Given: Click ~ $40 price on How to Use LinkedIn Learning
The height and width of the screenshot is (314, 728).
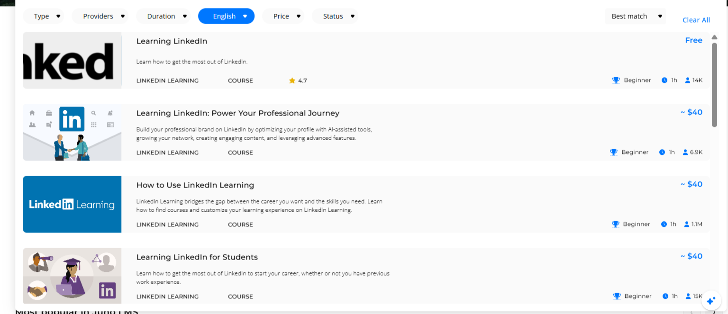Looking at the screenshot, I should click(x=692, y=185).
